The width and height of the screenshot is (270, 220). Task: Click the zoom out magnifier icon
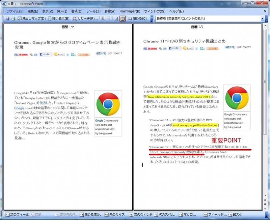pos(109,19)
